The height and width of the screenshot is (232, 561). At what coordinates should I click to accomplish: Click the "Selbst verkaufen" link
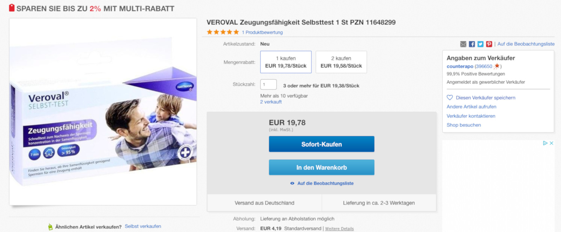(143, 226)
